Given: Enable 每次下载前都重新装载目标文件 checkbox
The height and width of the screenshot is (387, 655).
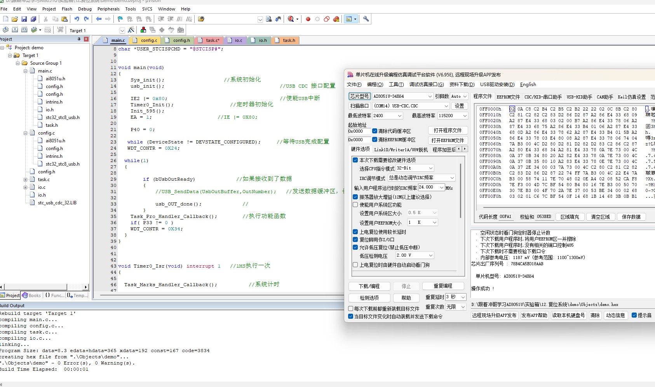Looking at the screenshot, I should [x=351, y=309].
